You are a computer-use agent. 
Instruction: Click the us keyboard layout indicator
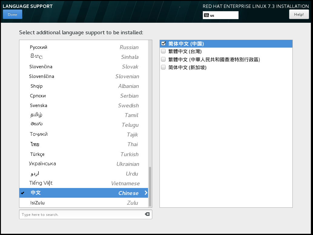tap(220, 15)
